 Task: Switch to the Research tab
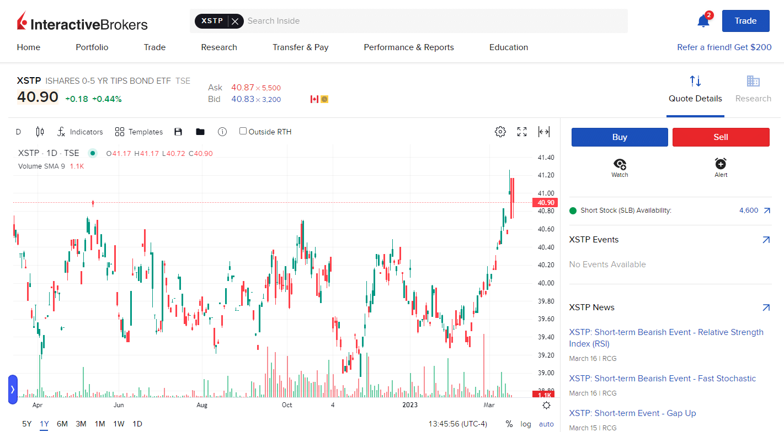coord(753,90)
